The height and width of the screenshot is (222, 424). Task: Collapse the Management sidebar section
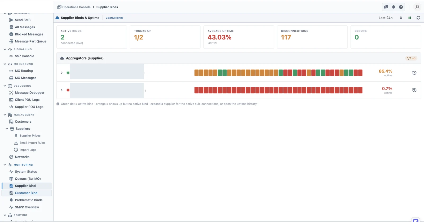pos(5,115)
